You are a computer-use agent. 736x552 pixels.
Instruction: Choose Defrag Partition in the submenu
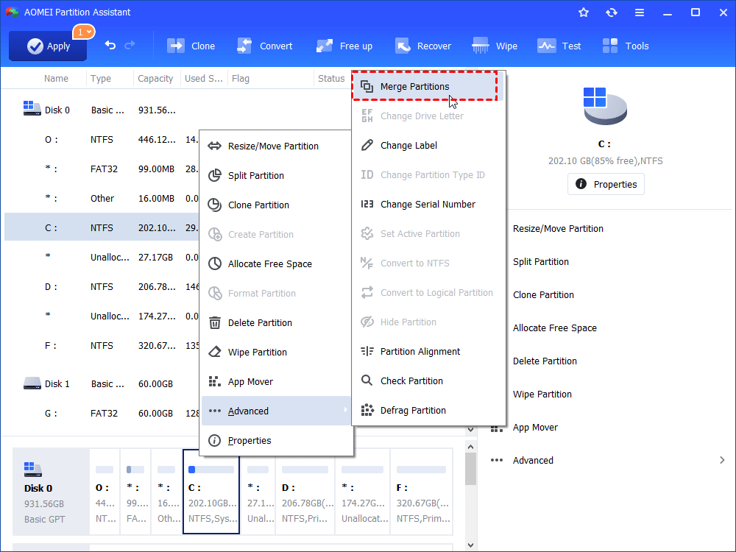(428, 410)
